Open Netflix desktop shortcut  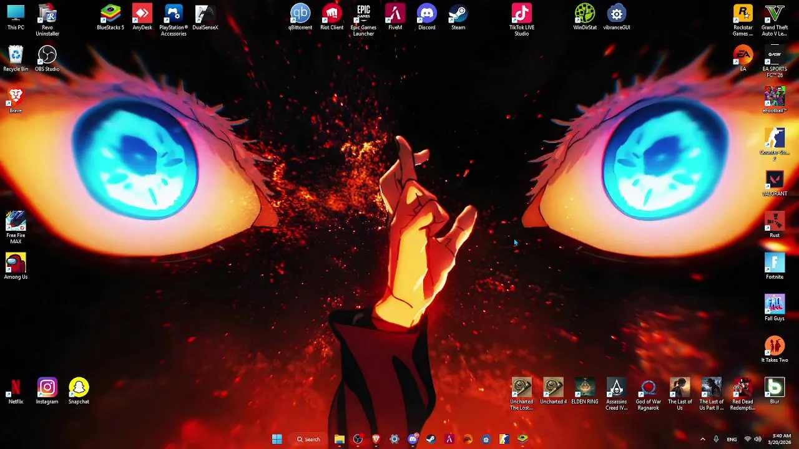click(16, 391)
